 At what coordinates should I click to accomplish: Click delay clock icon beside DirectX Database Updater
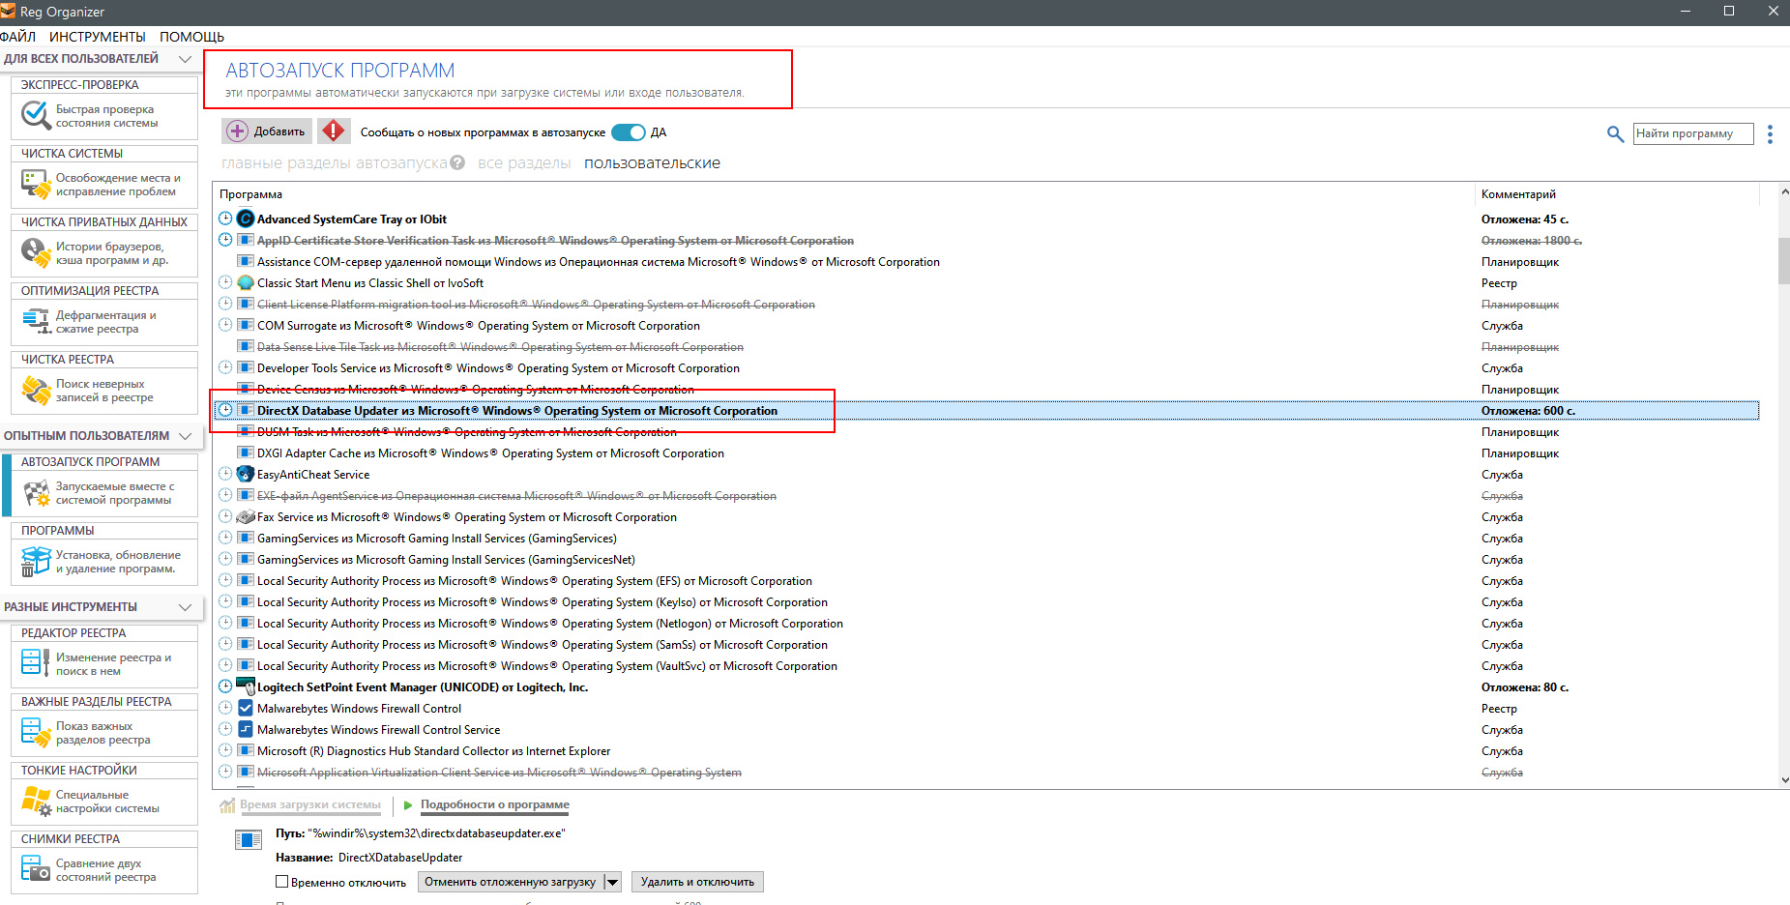click(225, 410)
